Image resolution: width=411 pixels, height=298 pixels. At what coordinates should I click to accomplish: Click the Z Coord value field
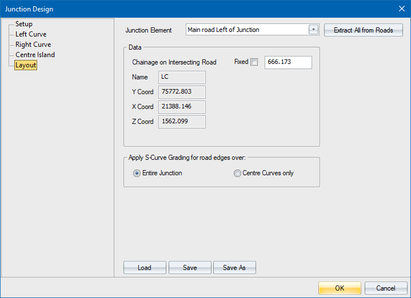click(182, 122)
